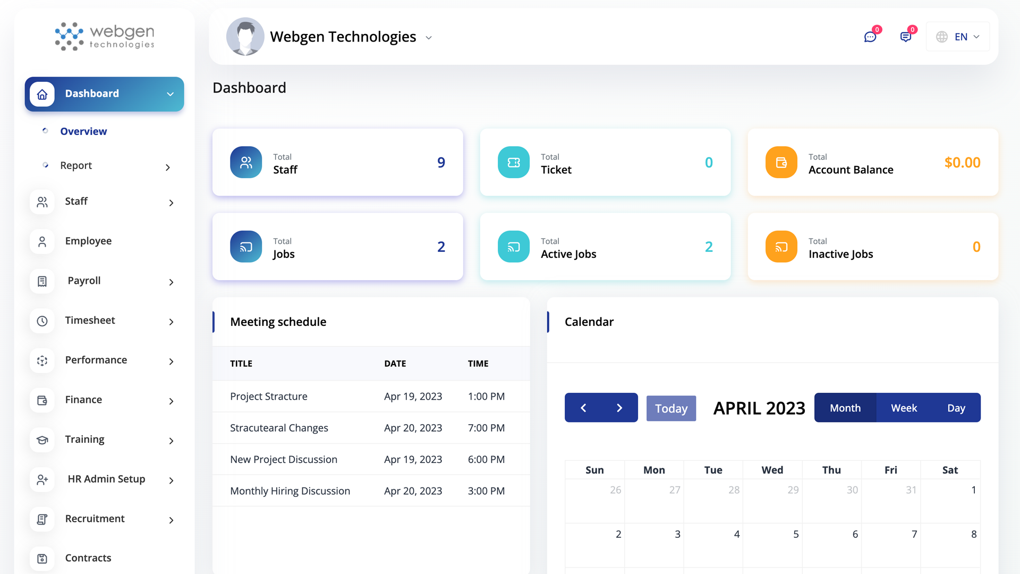Switch calendar to Week view
The height and width of the screenshot is (574, 1020).
tap(904, 408)
